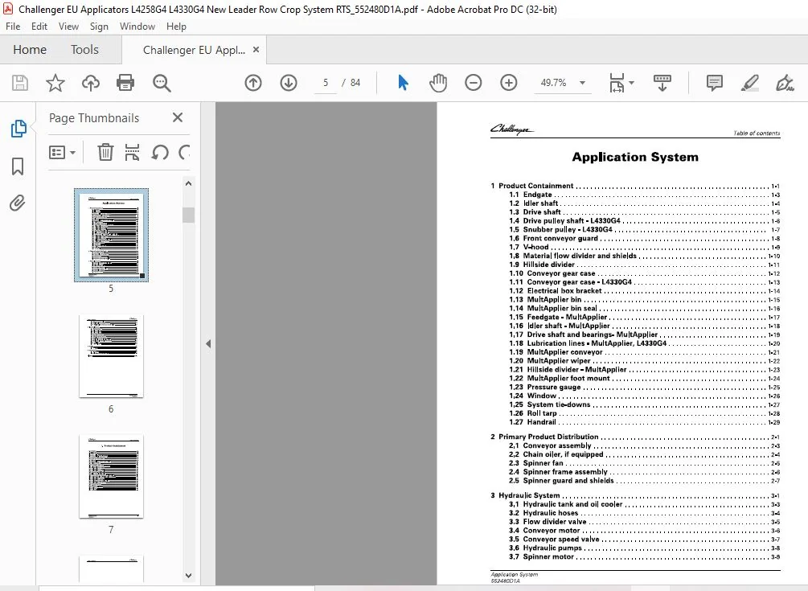Activate the hand pan tool
Image resolution: width=808 pixels, height=591 pixels.
(x=438, y=83)
